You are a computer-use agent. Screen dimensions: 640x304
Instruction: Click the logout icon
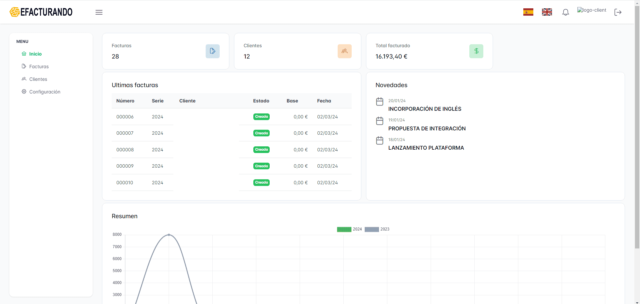618,12
